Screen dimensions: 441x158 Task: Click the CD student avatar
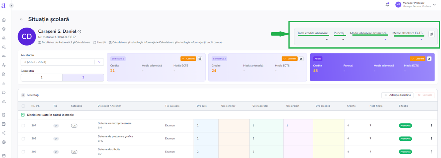point(27,36)
